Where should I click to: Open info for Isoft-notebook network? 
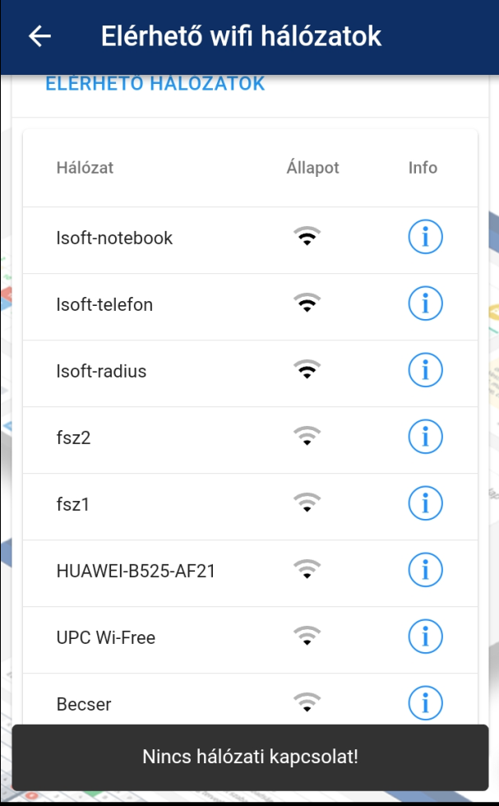[425, 239]
